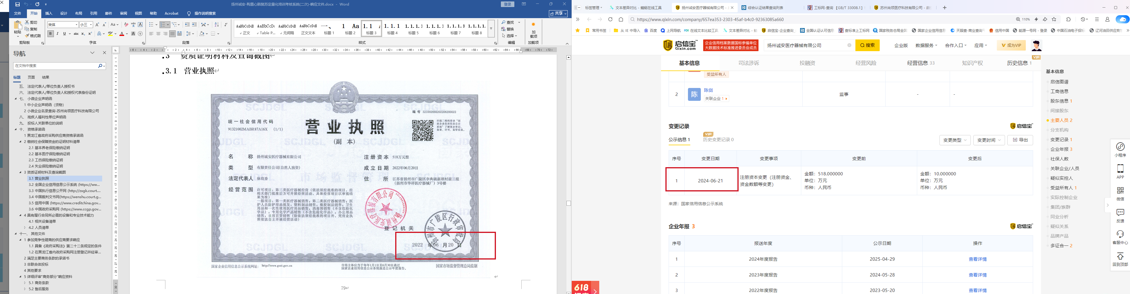Clear formatting with the eraser icon in Word
The image size is (1130, 294).
[x=126, y=25]
